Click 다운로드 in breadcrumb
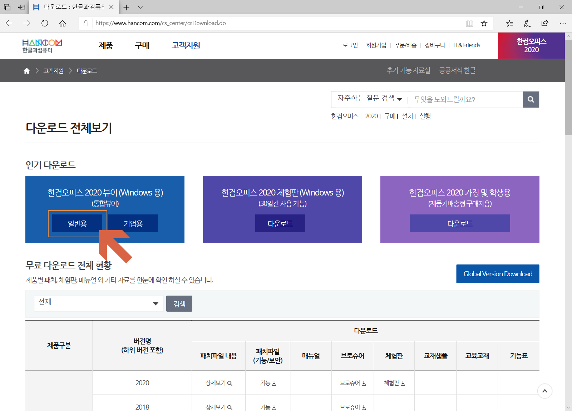572x411 pixels. point(87,71)
